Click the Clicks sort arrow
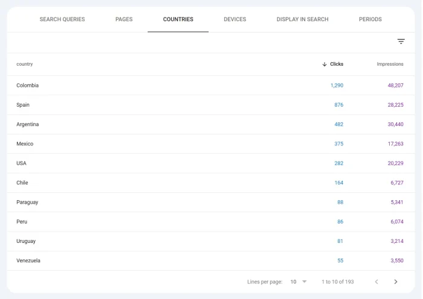 click(325, 64)
